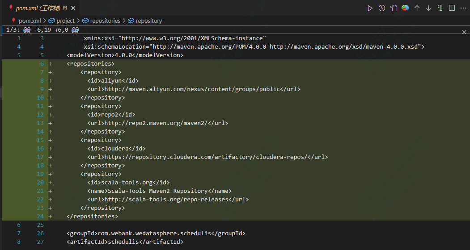Toggle whitespace display with pilcrow icon
The image size is (470, 250).
point(440,8)
